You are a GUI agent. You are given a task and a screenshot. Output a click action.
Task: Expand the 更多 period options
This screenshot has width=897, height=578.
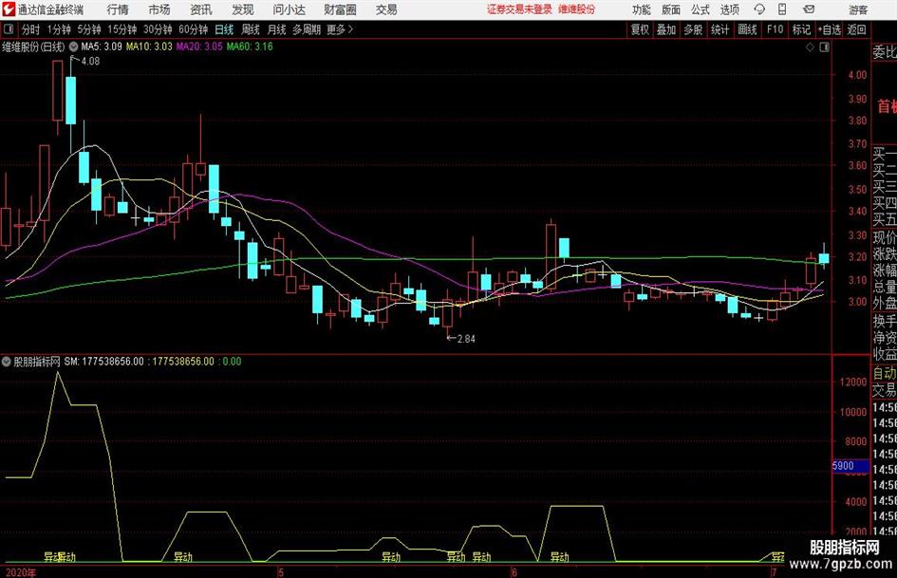click(x=341, y=29)
